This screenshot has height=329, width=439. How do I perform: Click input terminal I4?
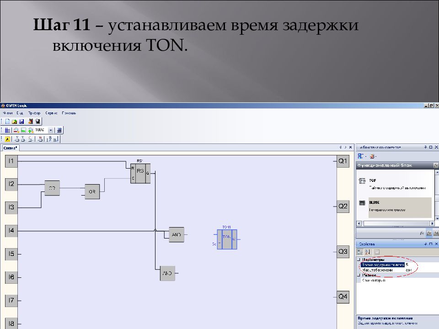click(11, 230)
